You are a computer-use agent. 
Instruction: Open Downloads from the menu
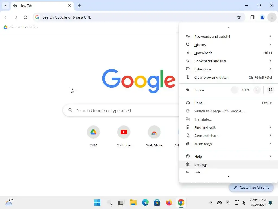[229, 53]
